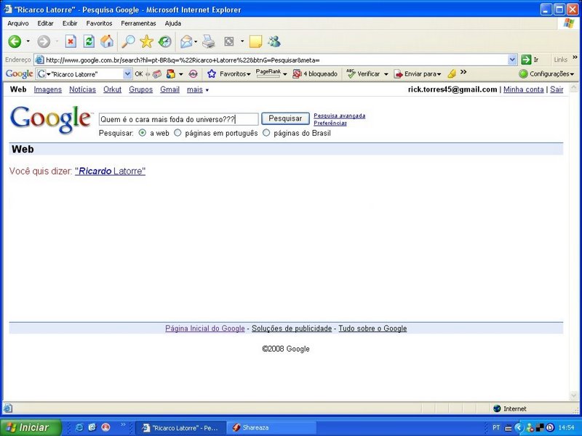Select "páginas do Brasil" radio button
This screenshot has height=436, width=582.
[x=266, y=133]
